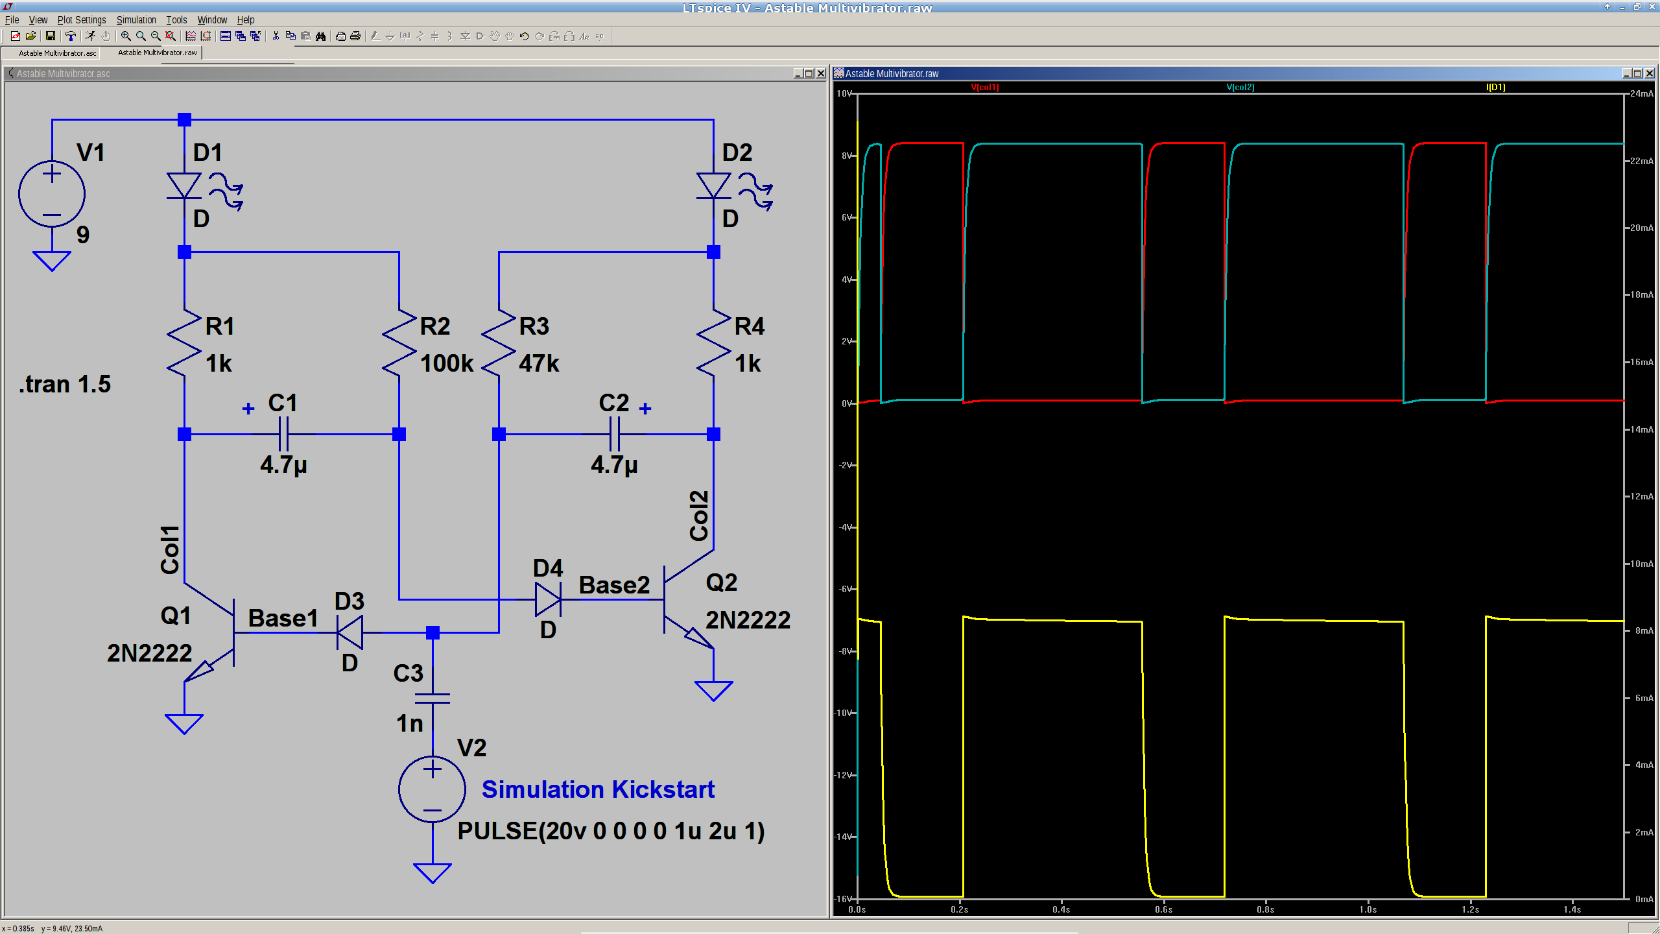Click the .tran 1.5 directive text
The width and height of the screenshot is (1660, 934).
[x=65, y=385]
